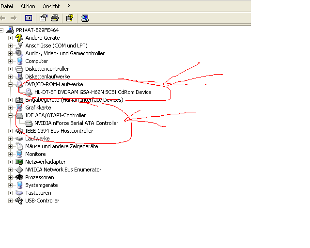This screenshot has height=248, width=310.
Task: Click Scan for hardware changes icon
Action: 85,18
